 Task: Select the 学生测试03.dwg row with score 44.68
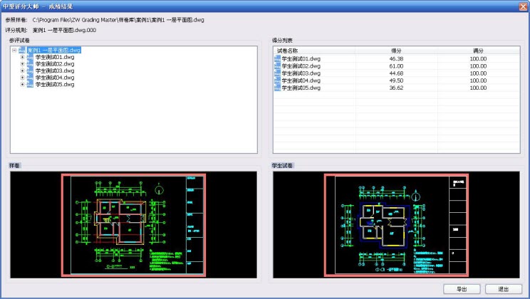click(x=397, y=73)
